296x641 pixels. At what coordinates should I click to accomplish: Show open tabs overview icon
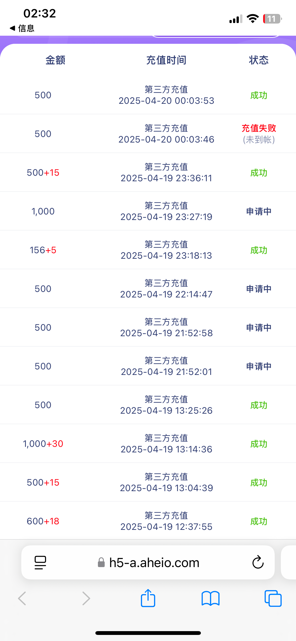[273, 598]
